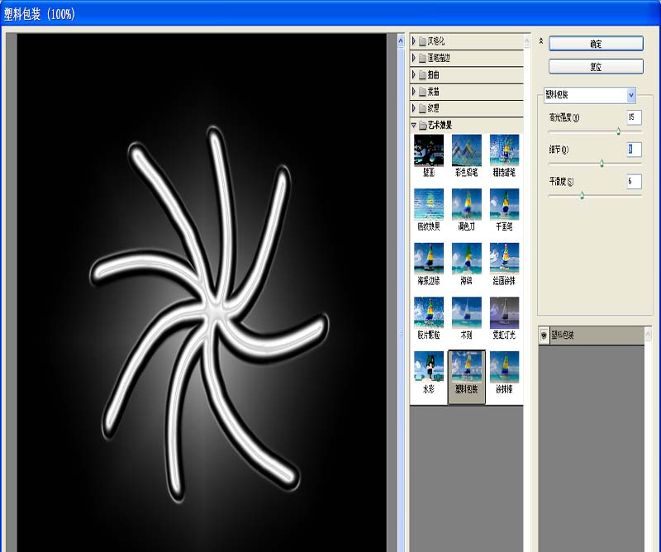Expand the 风格化 folder triangle

click(x=414, y=41)
